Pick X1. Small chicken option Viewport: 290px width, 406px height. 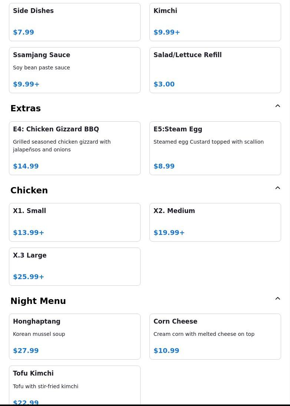pyautogui.click(x=75, y=222)
